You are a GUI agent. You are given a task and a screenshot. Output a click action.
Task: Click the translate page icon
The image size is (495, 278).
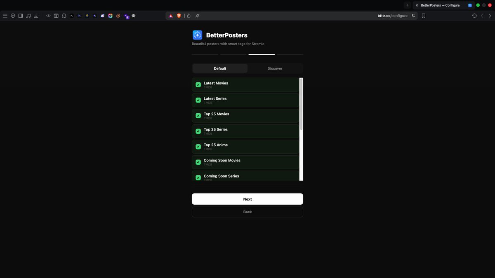point(198,16)
